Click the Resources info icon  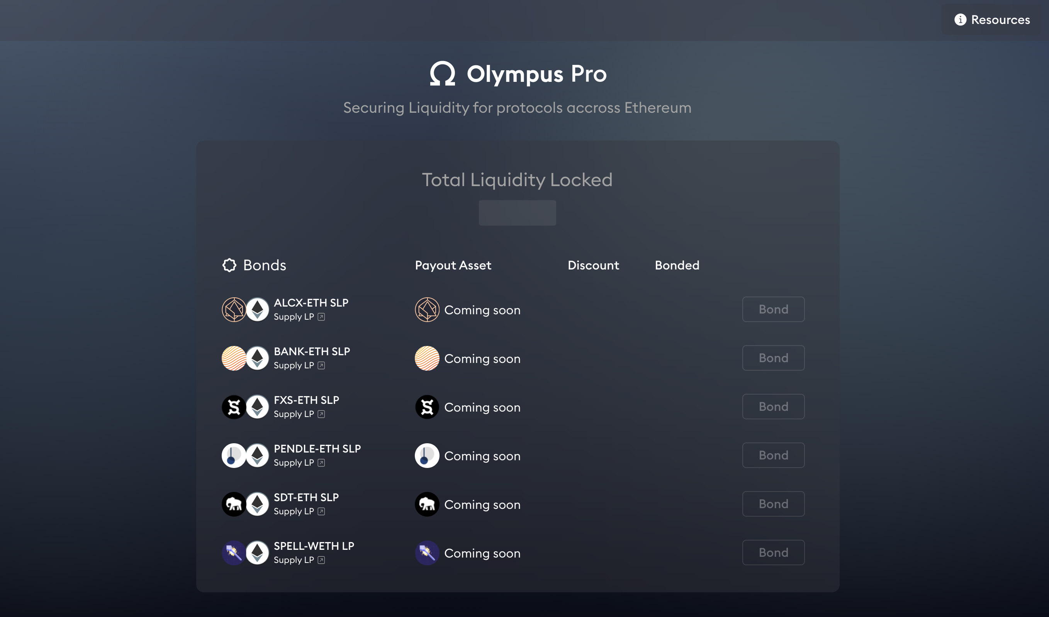pos(960,20)
